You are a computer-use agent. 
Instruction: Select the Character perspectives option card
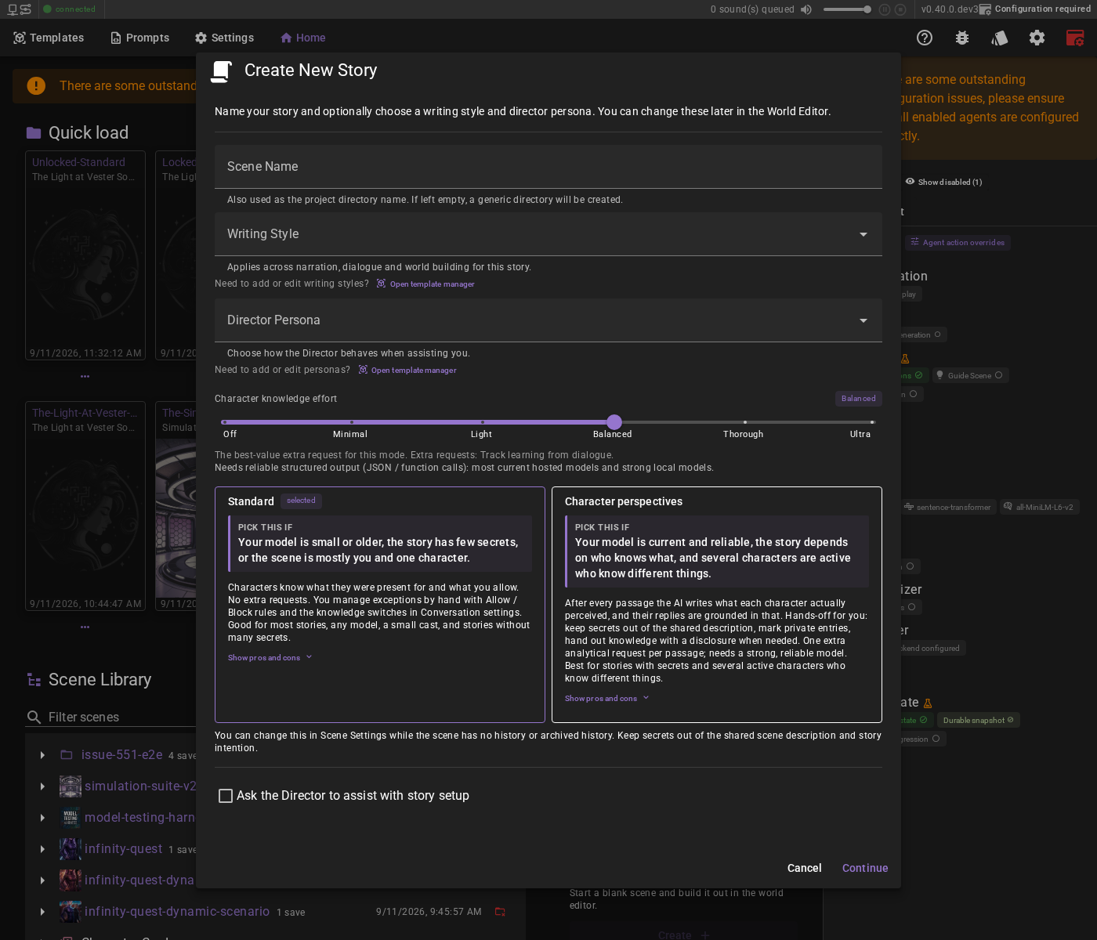click(x=717, y=605)
